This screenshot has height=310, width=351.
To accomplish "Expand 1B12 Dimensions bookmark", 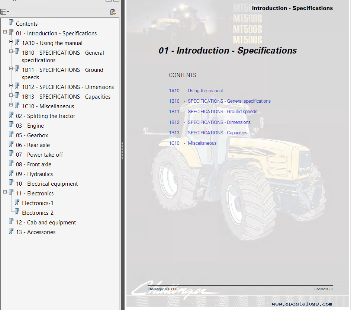I will point(11,85).
